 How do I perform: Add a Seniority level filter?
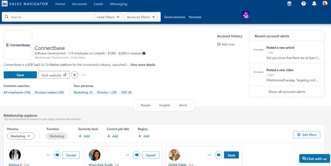(x=84, y=136)
